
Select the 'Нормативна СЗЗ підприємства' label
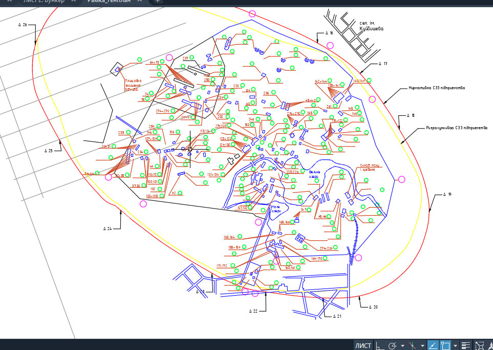click(x=437, y=88)
